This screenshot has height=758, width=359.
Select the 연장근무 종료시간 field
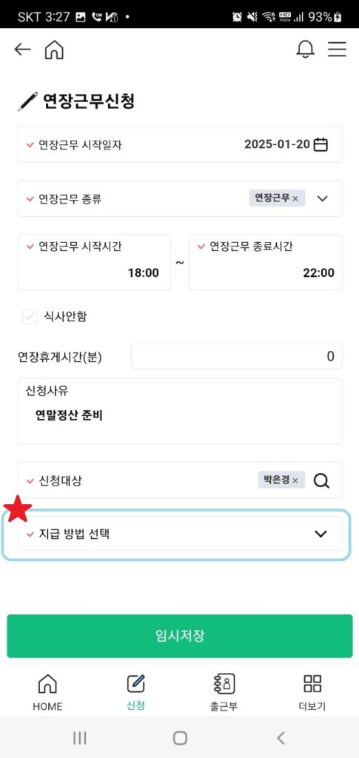[265, 262]
